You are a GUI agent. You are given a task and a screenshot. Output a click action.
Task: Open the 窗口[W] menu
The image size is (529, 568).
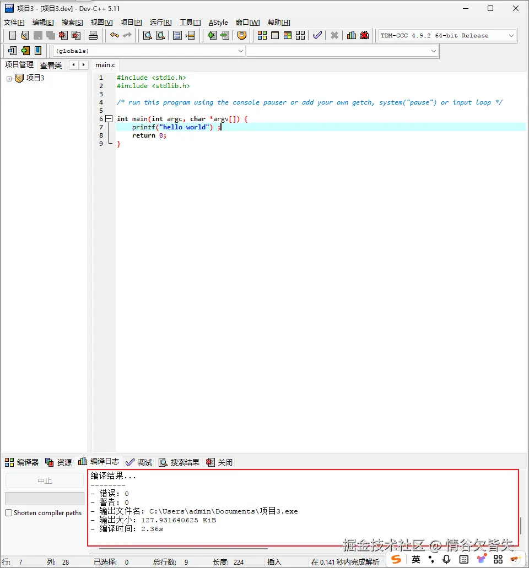tap(247, 23)
